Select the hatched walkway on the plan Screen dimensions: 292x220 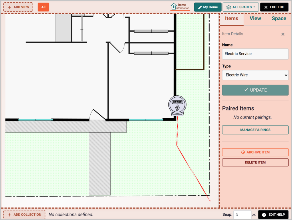pos(100,164)
